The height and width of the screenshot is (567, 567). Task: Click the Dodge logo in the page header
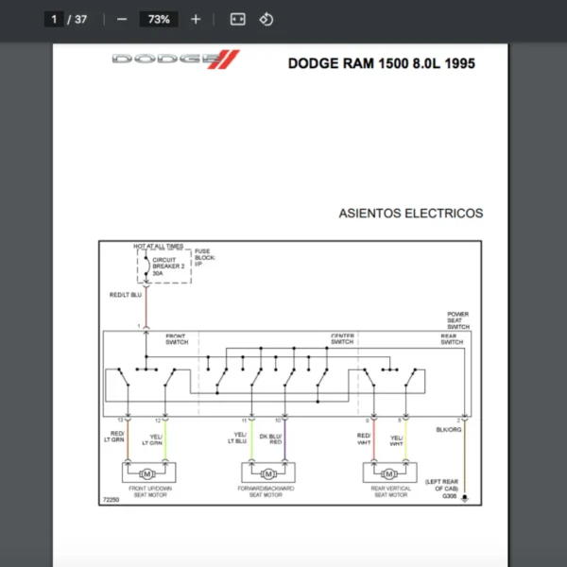pos(176,60)
